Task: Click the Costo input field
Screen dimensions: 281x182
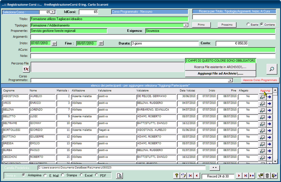Action: click(x=231, y=43)
